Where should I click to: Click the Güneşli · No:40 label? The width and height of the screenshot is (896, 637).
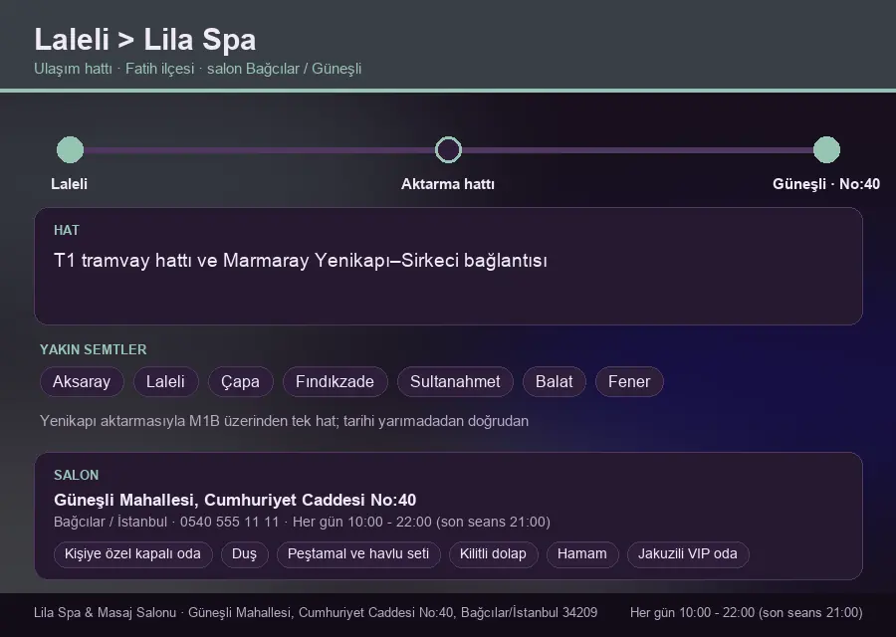tap(826, 184)
